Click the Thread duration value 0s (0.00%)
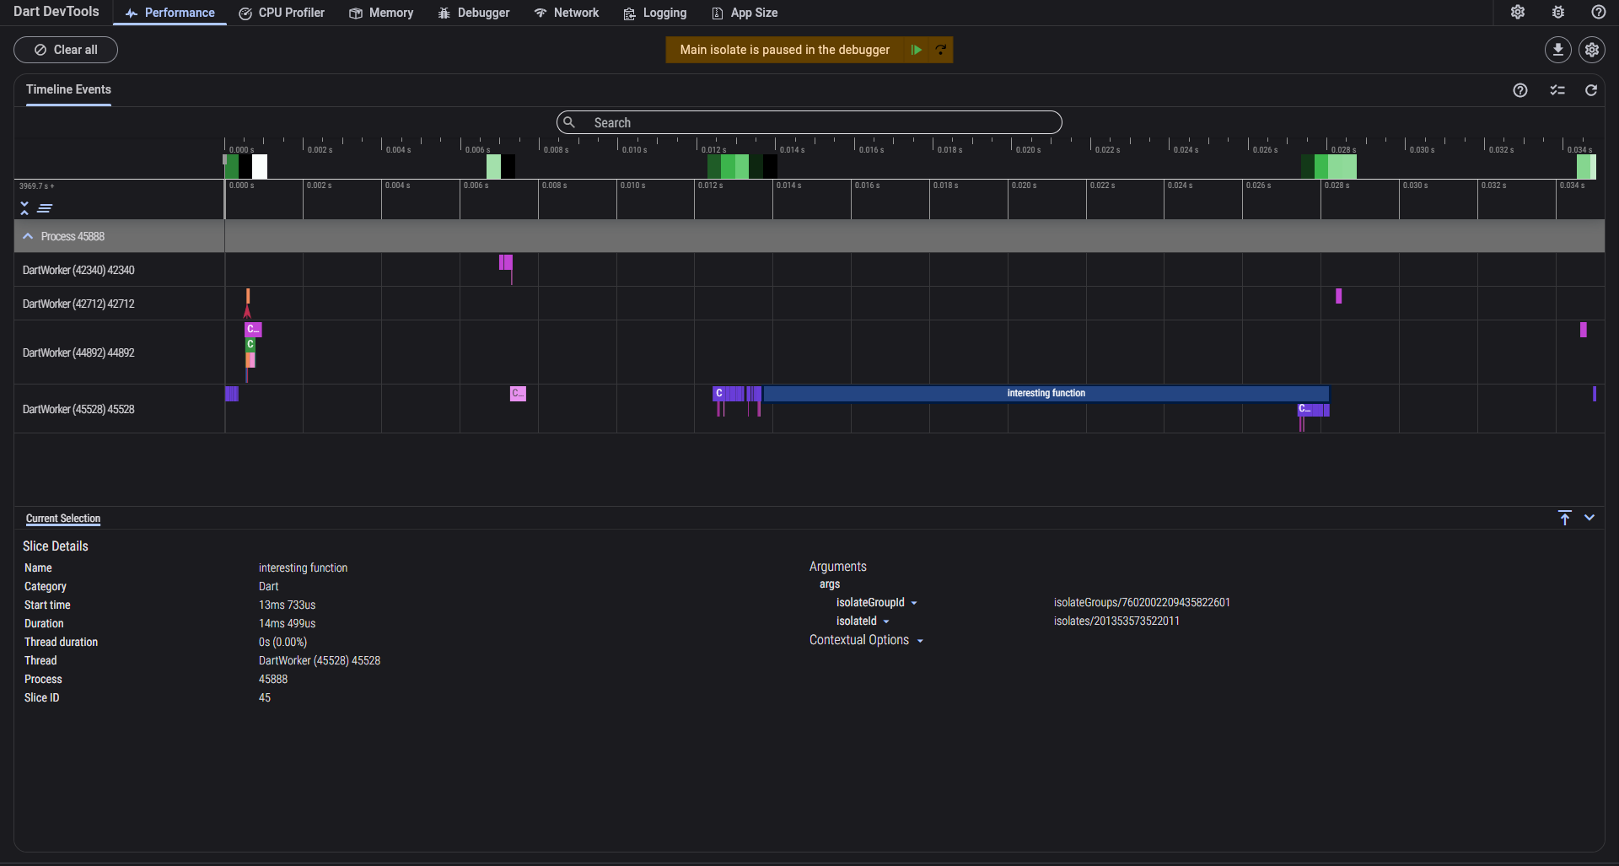 pyautogui.click(x=282, y=642)
